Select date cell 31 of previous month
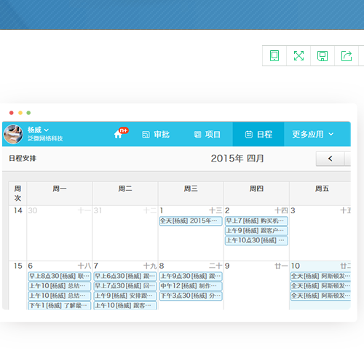364x364 pixels. [125, 233]
